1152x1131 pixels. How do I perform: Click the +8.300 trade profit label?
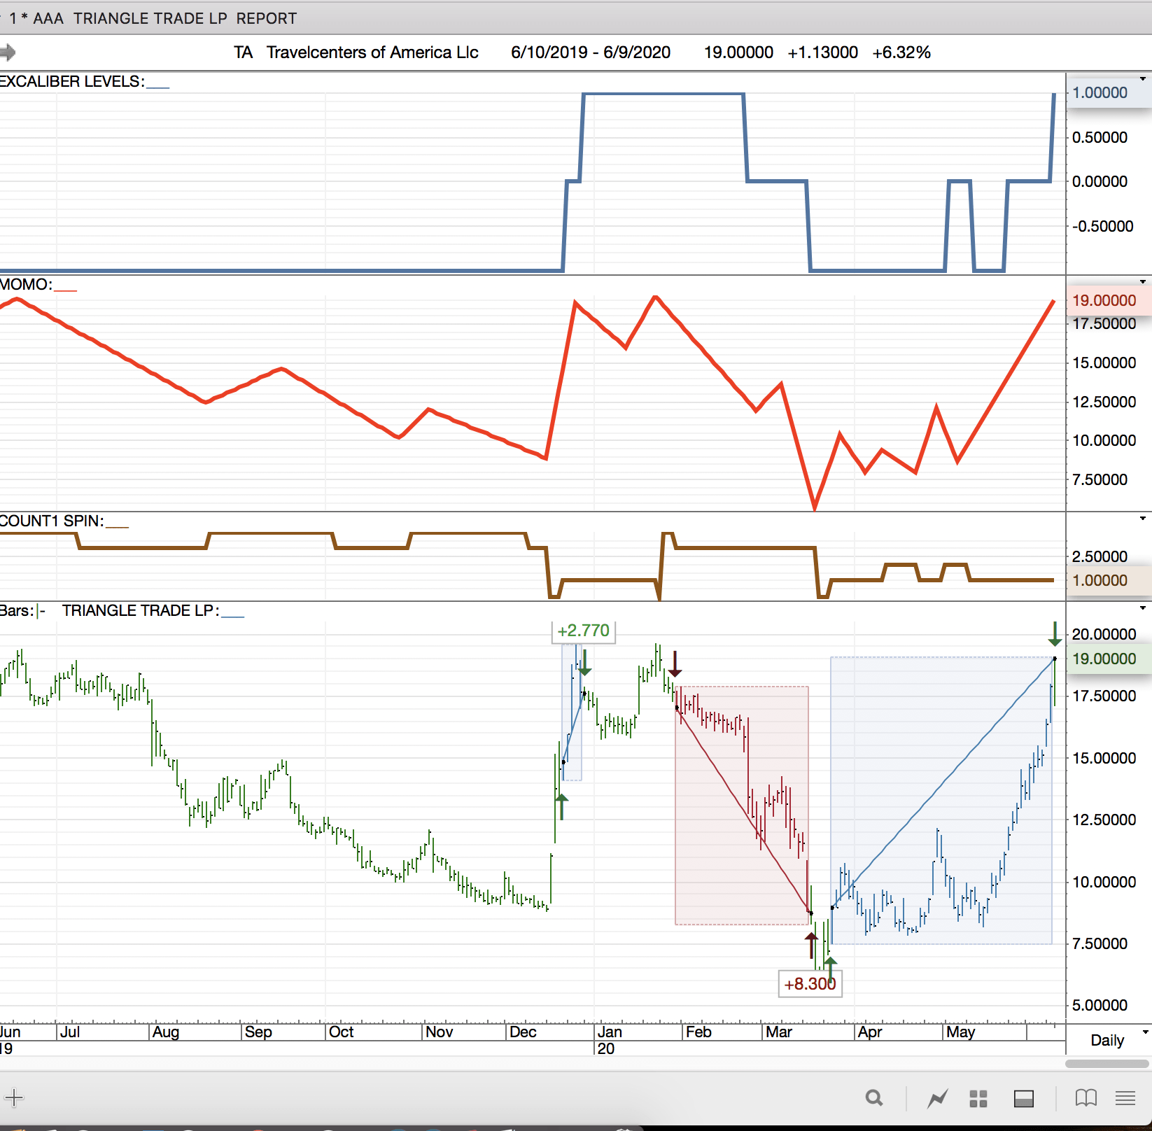810,984
